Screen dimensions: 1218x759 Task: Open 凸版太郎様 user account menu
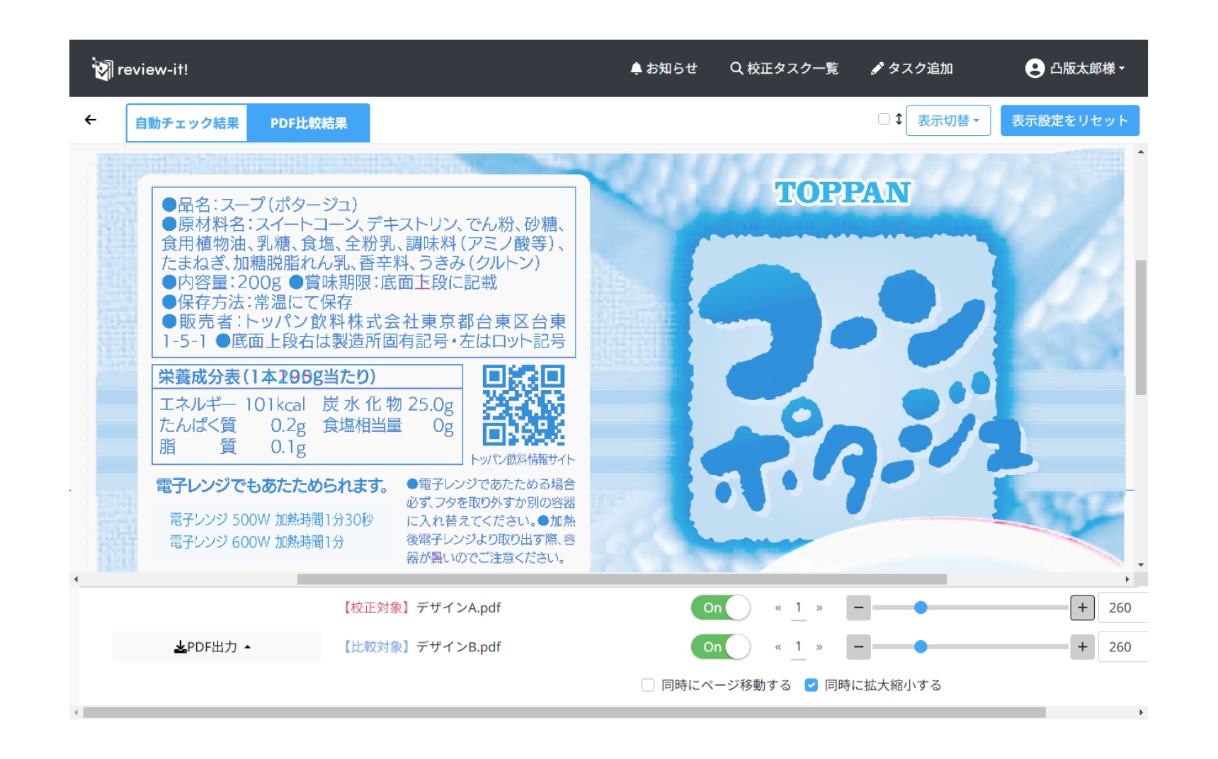pyautogui.click(x=1075, y=68)
